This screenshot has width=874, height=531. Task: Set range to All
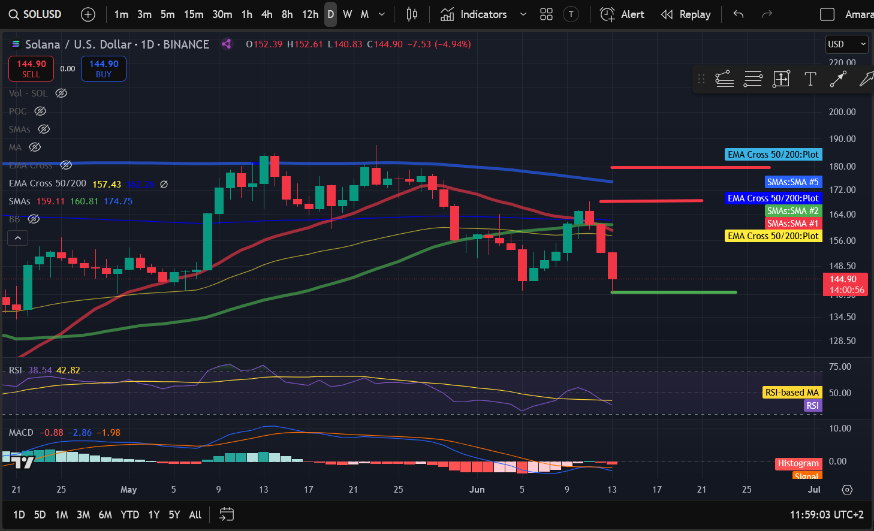195,515
